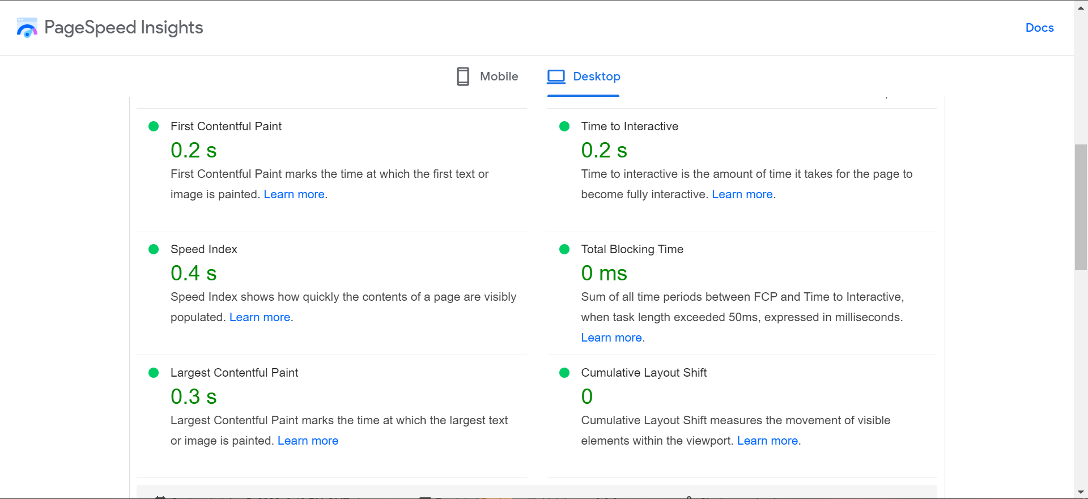Click the scrollbar down arrow
The width and height of the screenshot is (1088, 499).
coord(1081,493)
